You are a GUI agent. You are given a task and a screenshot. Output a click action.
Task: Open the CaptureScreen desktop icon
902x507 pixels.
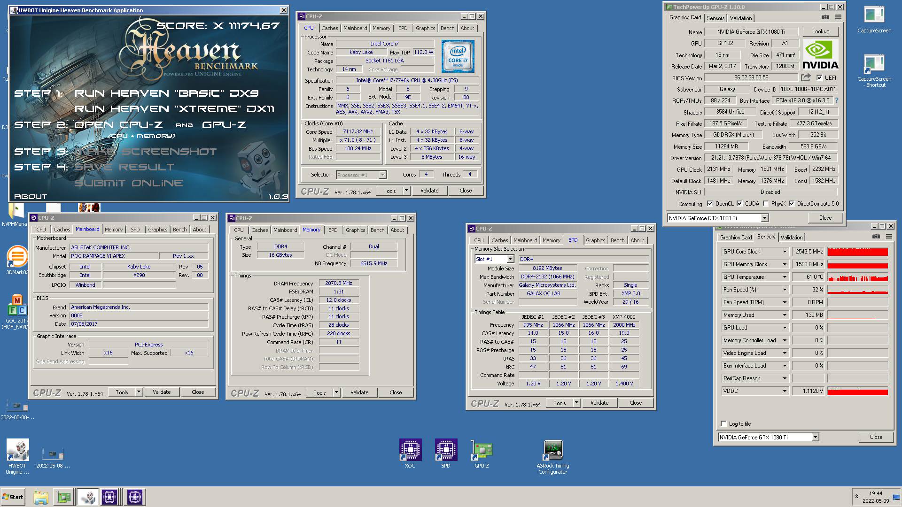pyautogui.click(x=874, y=20)
